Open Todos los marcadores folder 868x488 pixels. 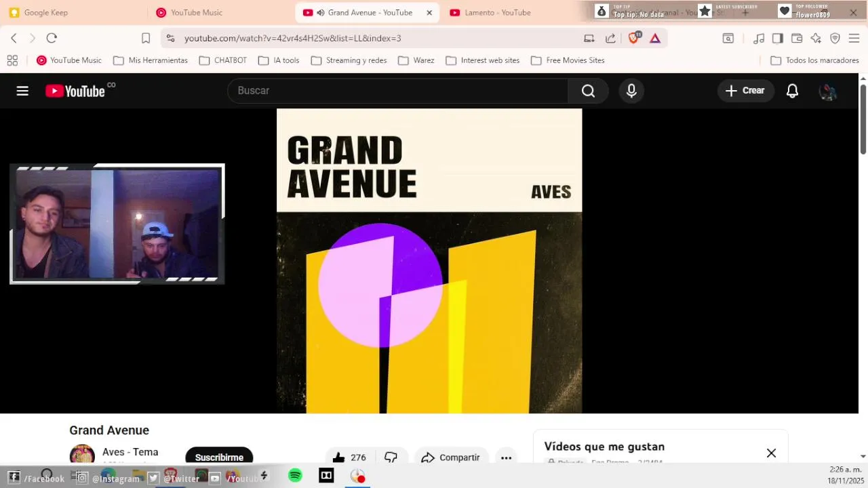click(815, 60)
